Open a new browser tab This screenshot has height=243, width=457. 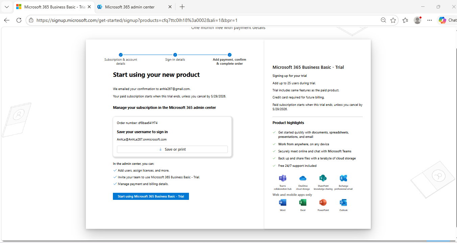[x=182, y=7]
